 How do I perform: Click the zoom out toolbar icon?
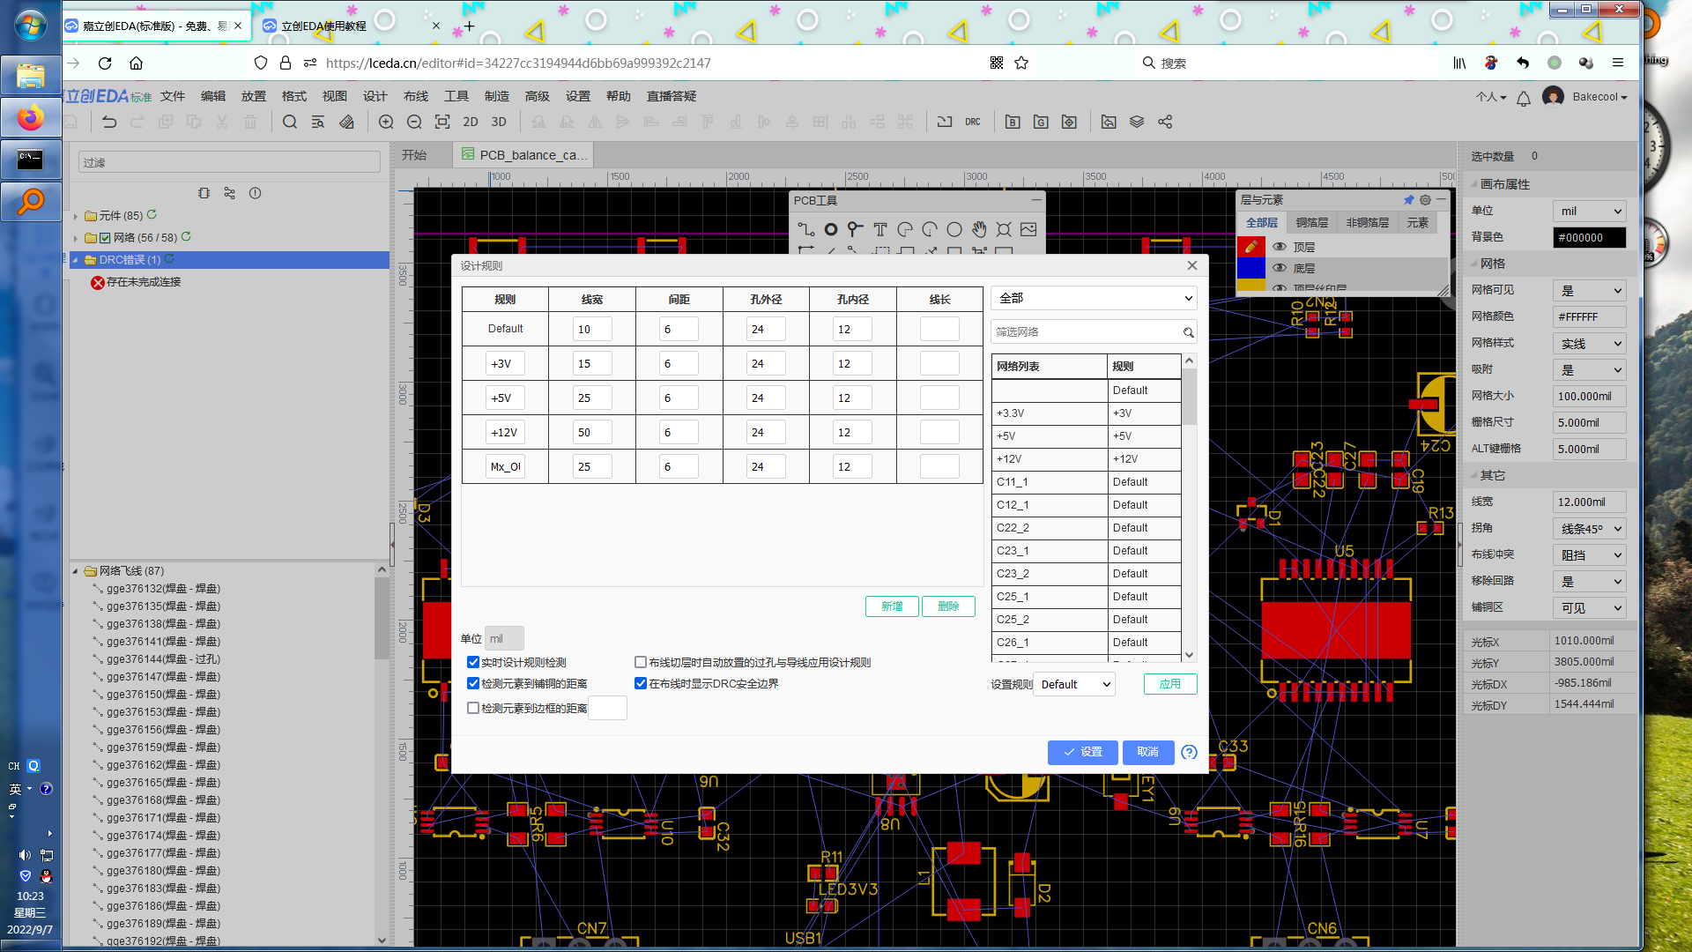pos(414,122)
